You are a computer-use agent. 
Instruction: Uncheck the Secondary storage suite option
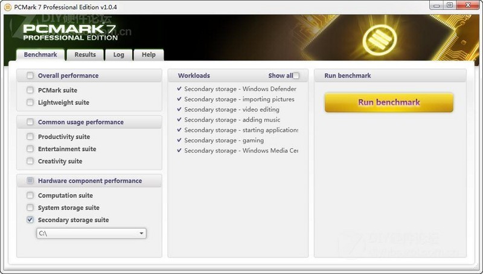click(30, 220)
